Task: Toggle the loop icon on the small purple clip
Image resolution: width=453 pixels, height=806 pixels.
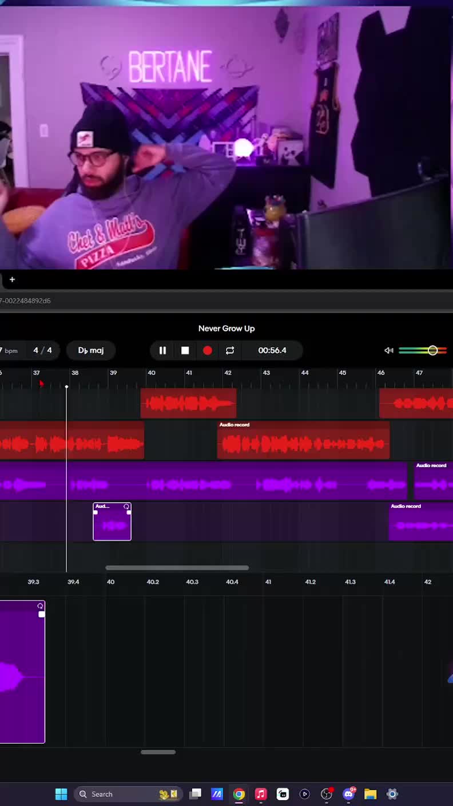Action: pos(126,507)
